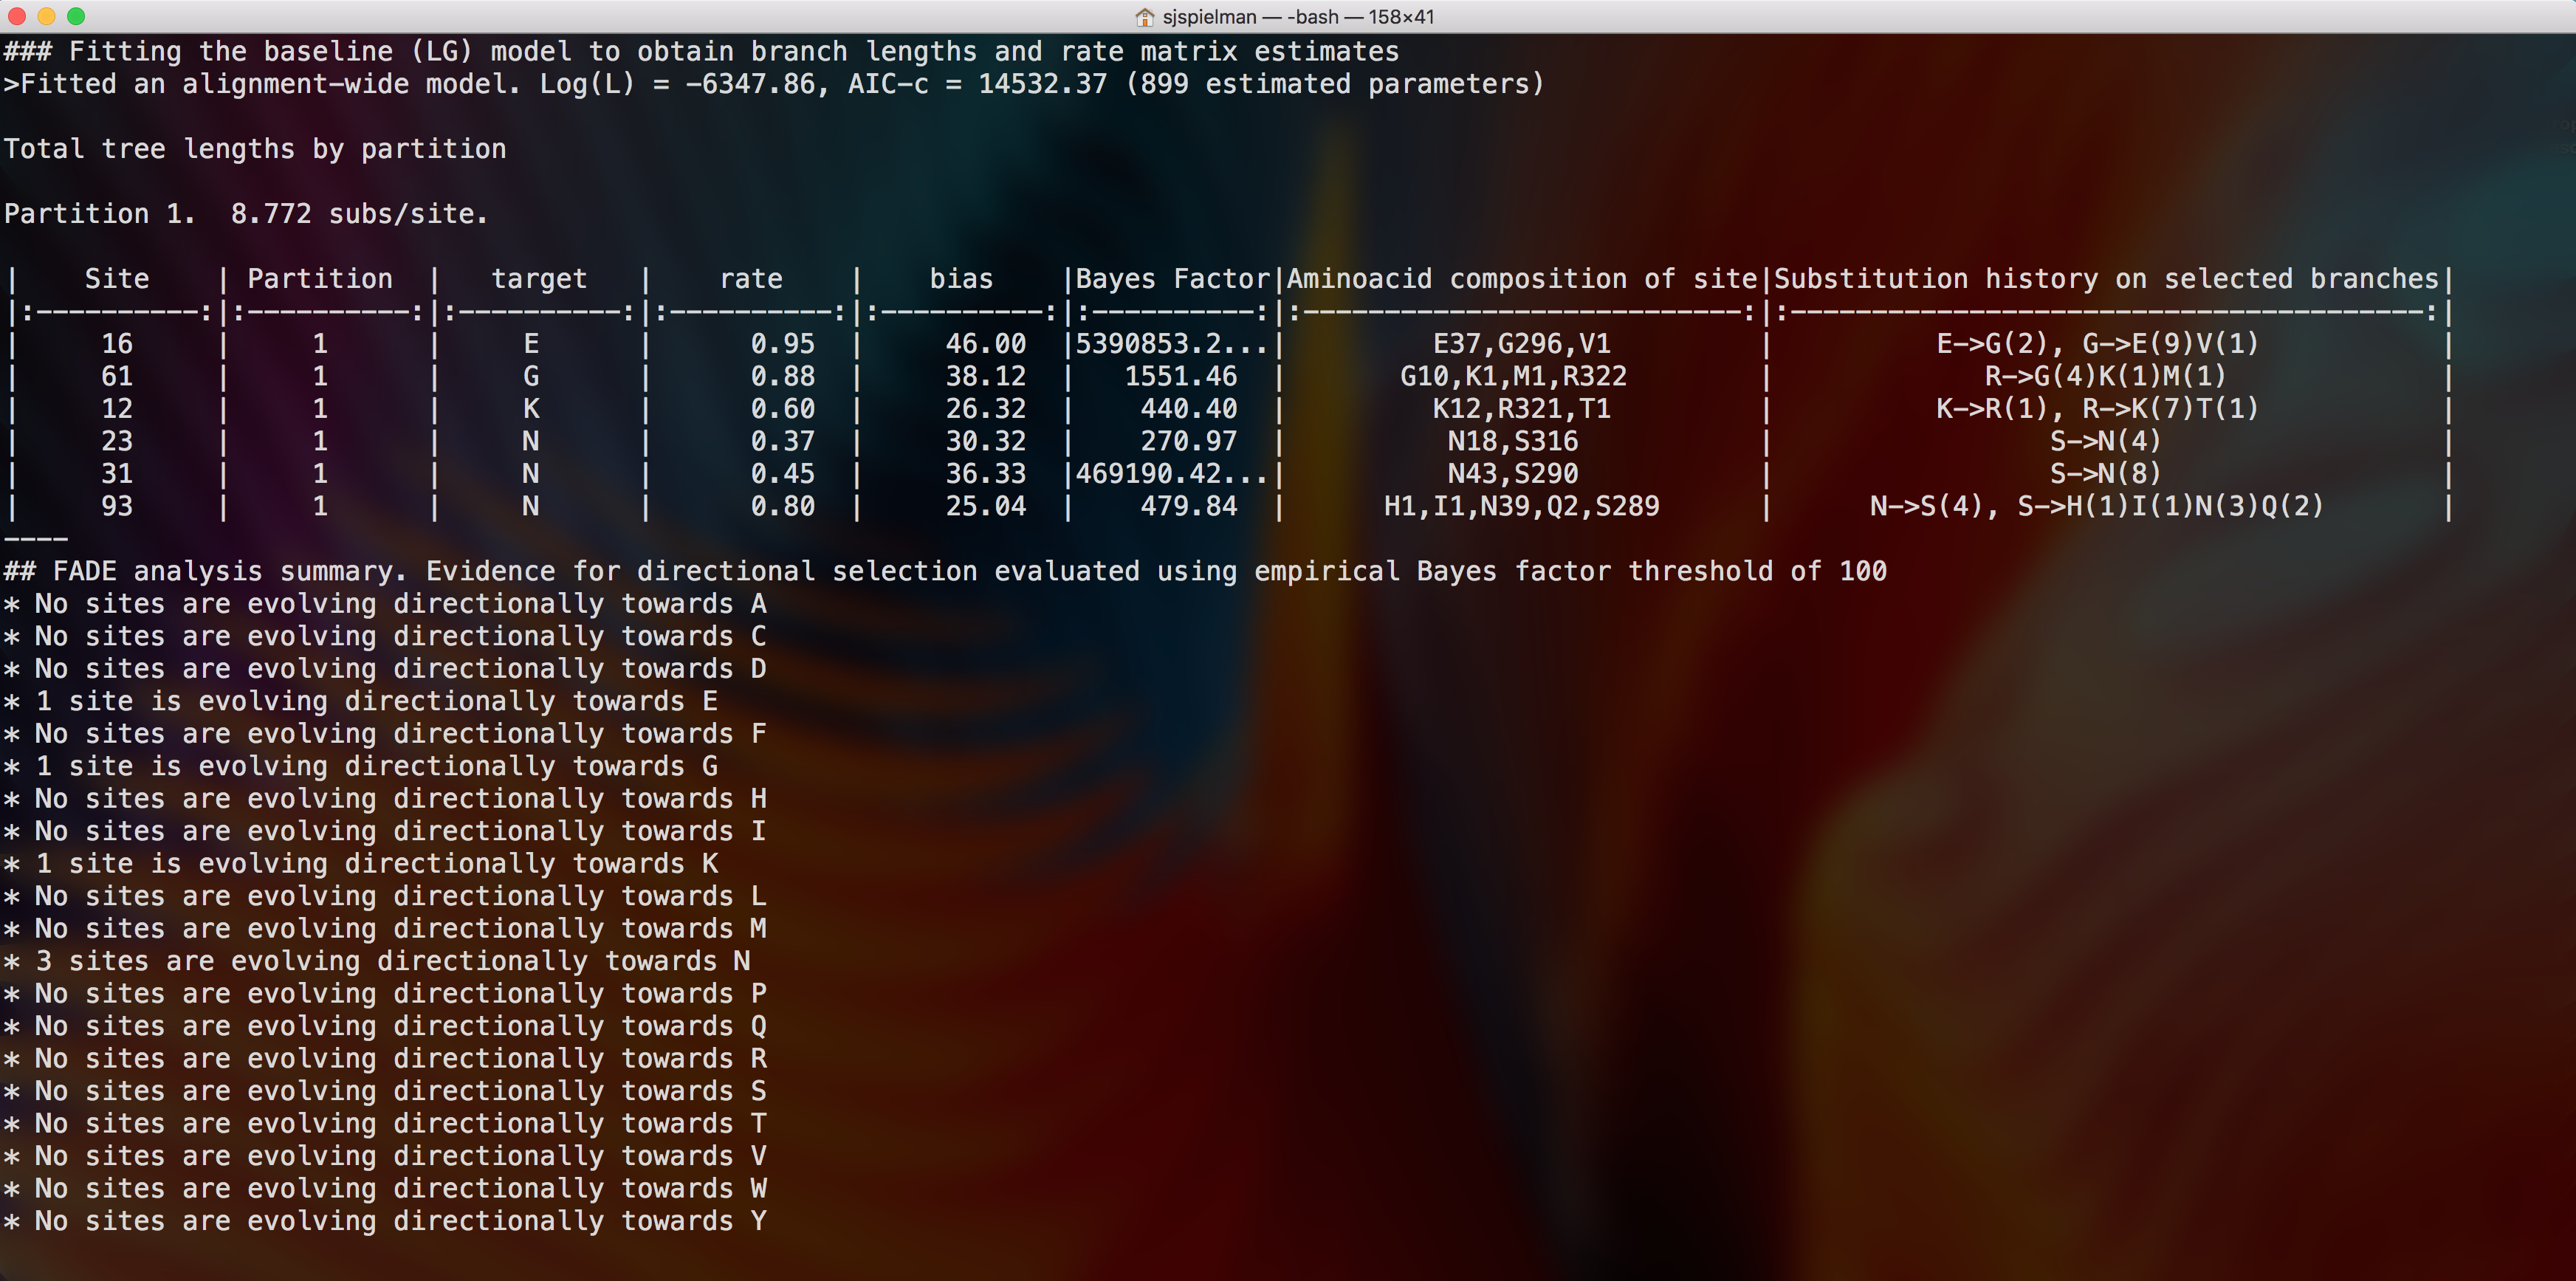Click the red close window button
This screenshot has height=1281, width=2576.
pyautogui.click(x=16, y=16)
